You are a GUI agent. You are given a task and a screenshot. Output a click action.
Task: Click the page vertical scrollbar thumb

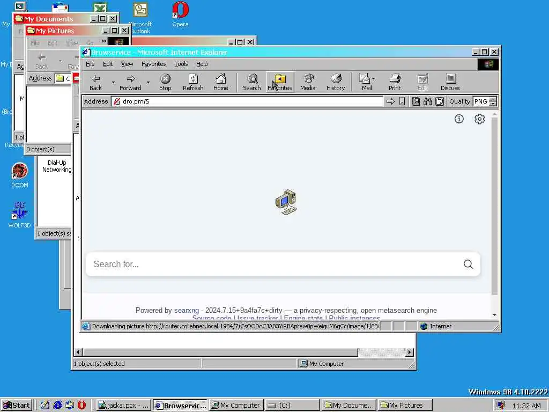pos(494,206)
